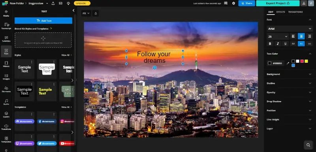Click the eyedropper color picker icon
This screenshot has height=152, width=316.
288,63
